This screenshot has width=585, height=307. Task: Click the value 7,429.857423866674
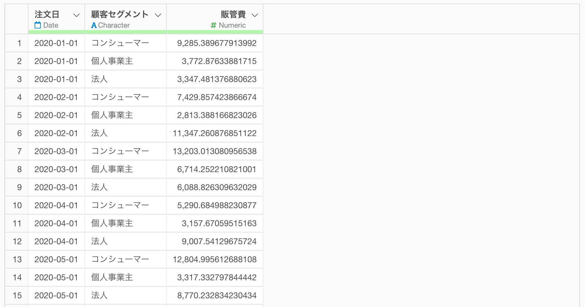click(217, 97)
